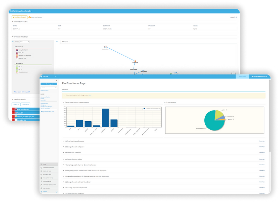This screenshot has height=202, width=279.
Task: Open the Notifications tab in FireFlow header
Action: coord(242,76)
